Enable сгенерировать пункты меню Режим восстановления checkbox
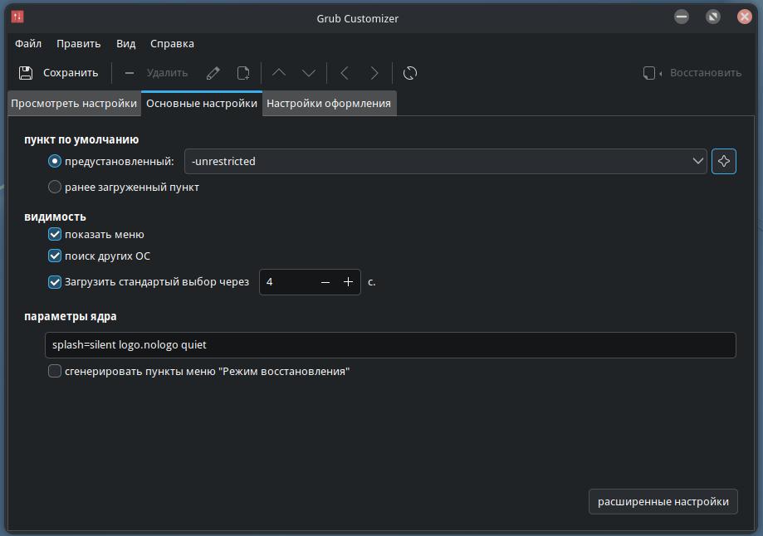This screenshot has width=763, height=536. [x=55, y=371]
